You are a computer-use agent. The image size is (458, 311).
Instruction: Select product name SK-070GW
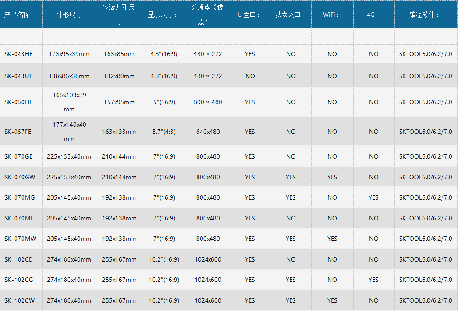pos(20,177)
